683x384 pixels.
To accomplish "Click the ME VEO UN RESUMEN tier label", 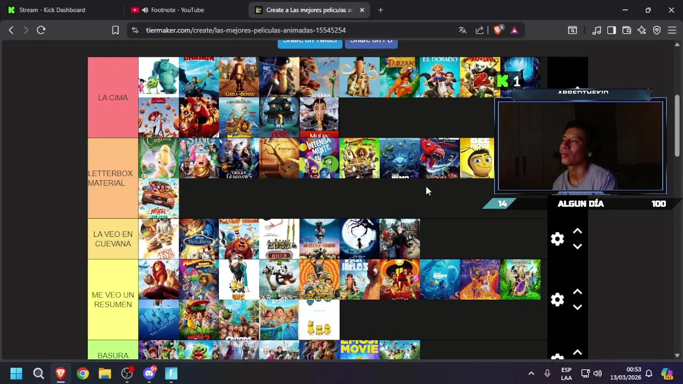I will (x=113, y=300).
